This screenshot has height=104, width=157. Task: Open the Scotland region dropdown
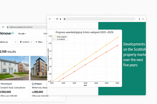click(26, 42)
